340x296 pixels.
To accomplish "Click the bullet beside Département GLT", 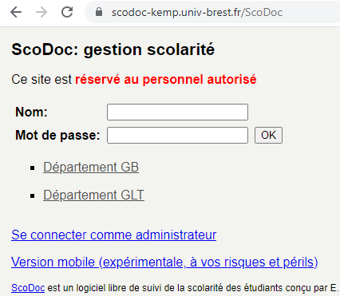I will 33,196.
